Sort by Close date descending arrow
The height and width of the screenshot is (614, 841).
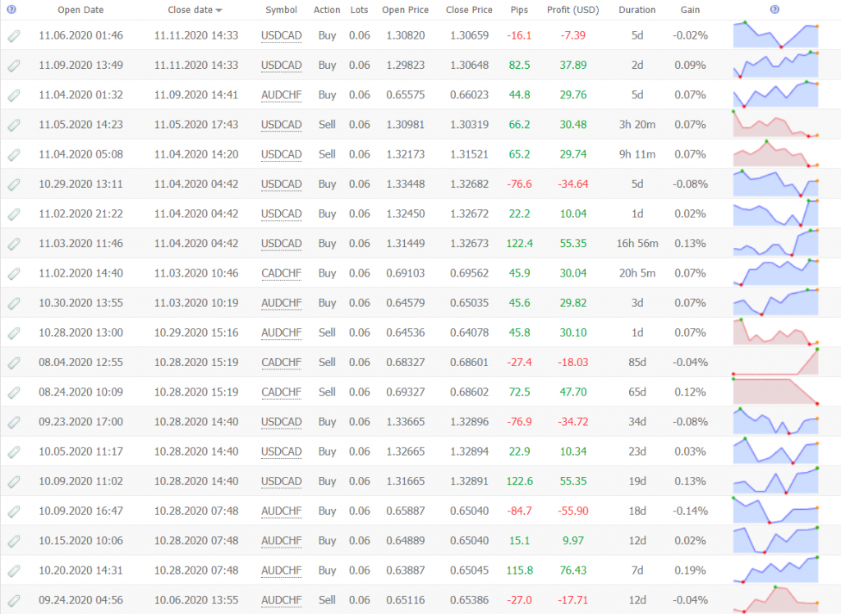pyautogui.click(x=218, y=11)
